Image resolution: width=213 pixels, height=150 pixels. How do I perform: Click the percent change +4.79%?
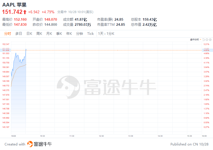point(48,12)
